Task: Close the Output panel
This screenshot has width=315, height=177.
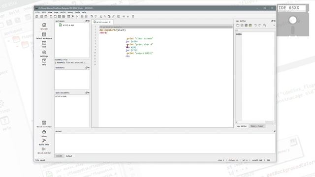Action: click(275, 131)
